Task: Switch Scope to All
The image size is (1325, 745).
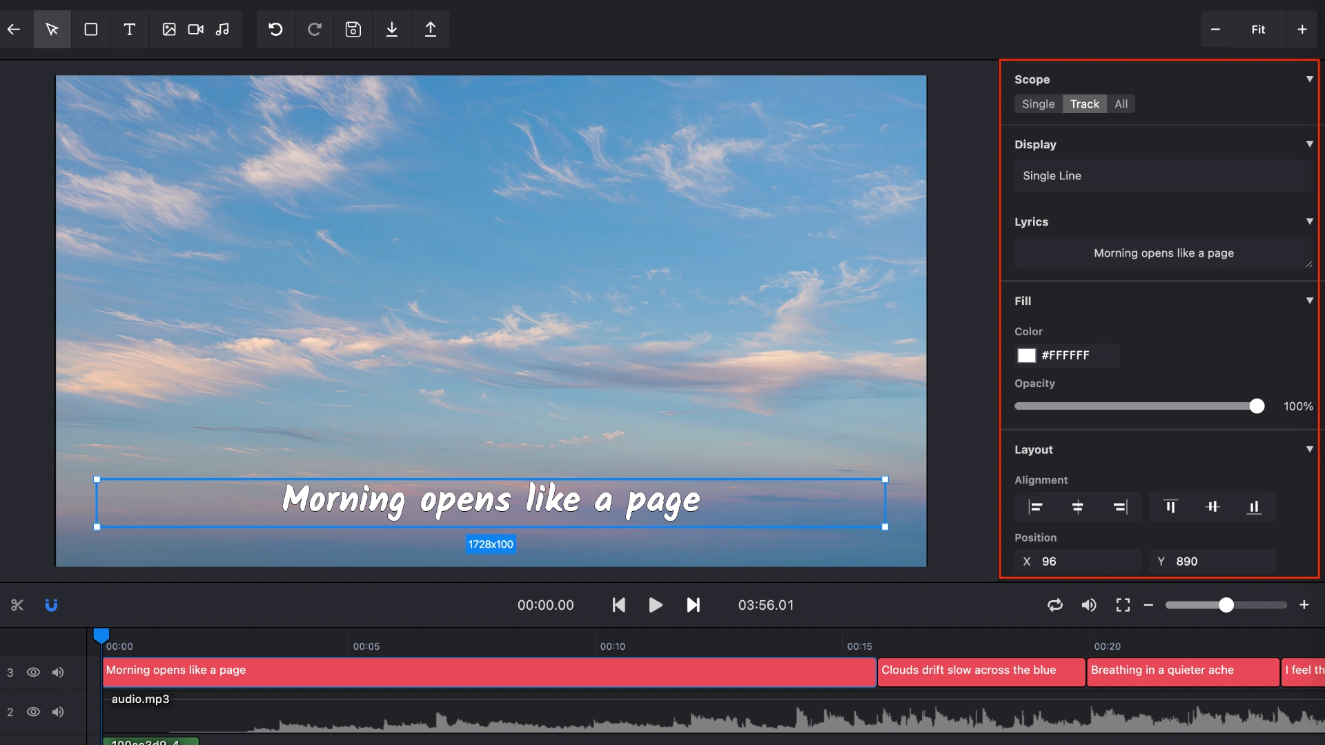Action: tap(1121, 103)
